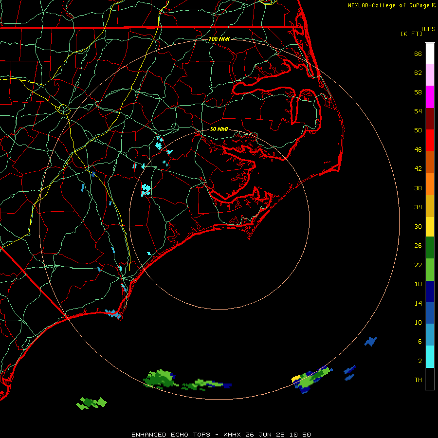The image size is (438, 438).
Task: Click the 42 value on the scale
Action: pos(418,168)
